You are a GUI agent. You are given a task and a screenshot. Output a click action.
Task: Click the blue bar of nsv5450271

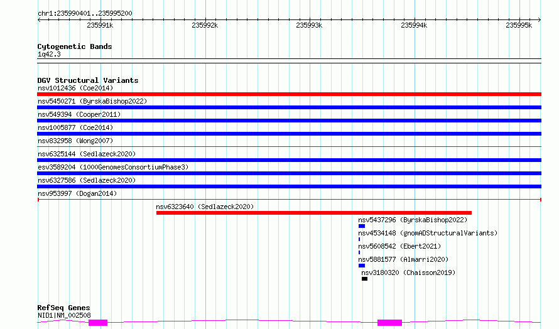click(x=289, y=107)
